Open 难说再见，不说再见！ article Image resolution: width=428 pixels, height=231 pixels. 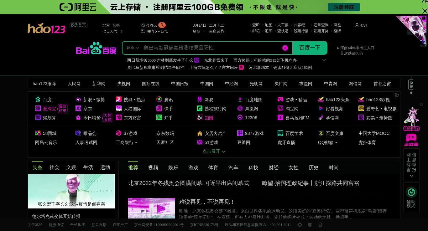coord(207,202)
